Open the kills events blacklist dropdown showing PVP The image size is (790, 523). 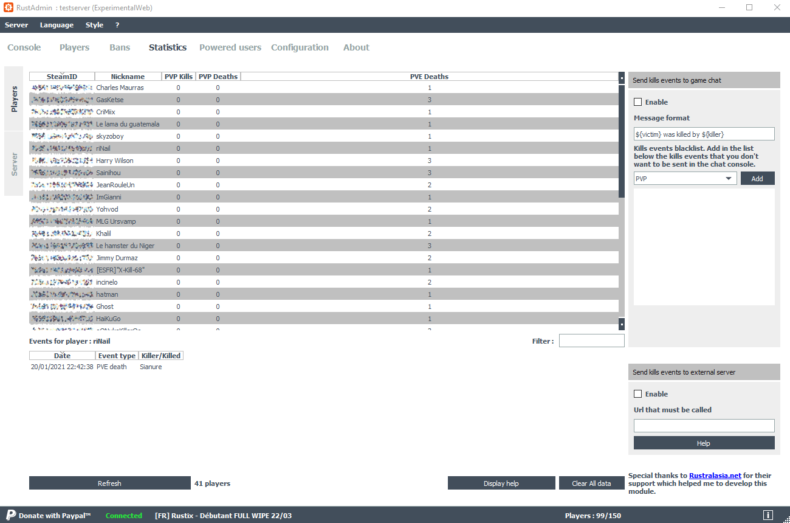click(x=729, y=178)
